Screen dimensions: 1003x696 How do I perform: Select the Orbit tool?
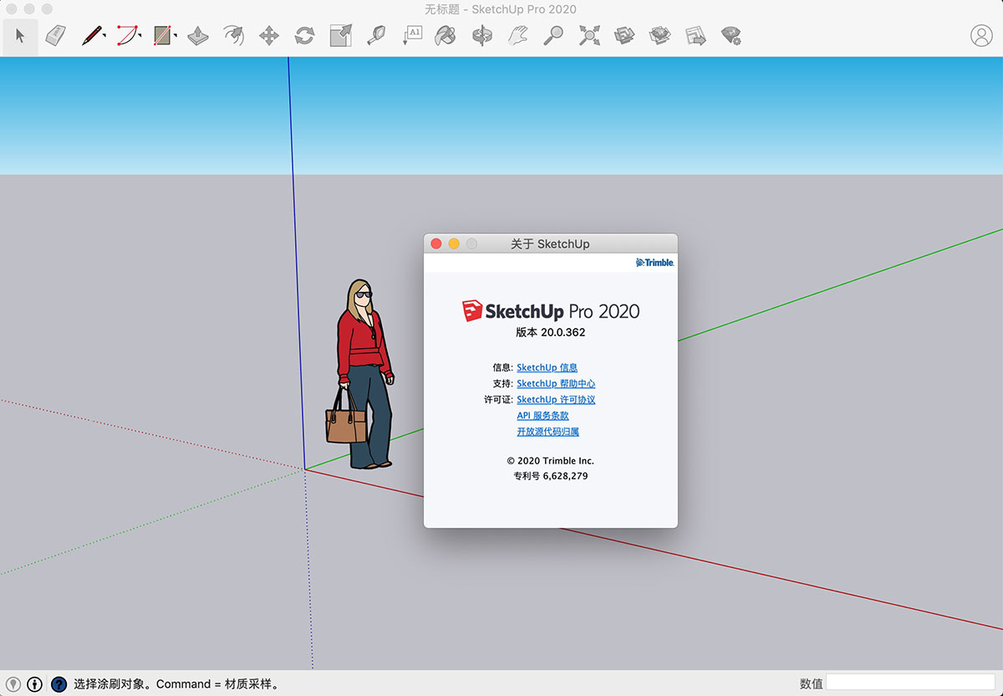tap(482, 36)
